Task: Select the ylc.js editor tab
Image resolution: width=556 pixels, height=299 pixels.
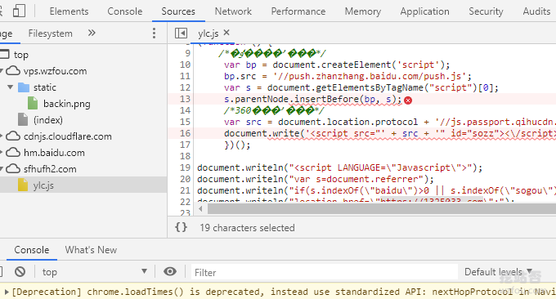Action: [x=208, y=33]
